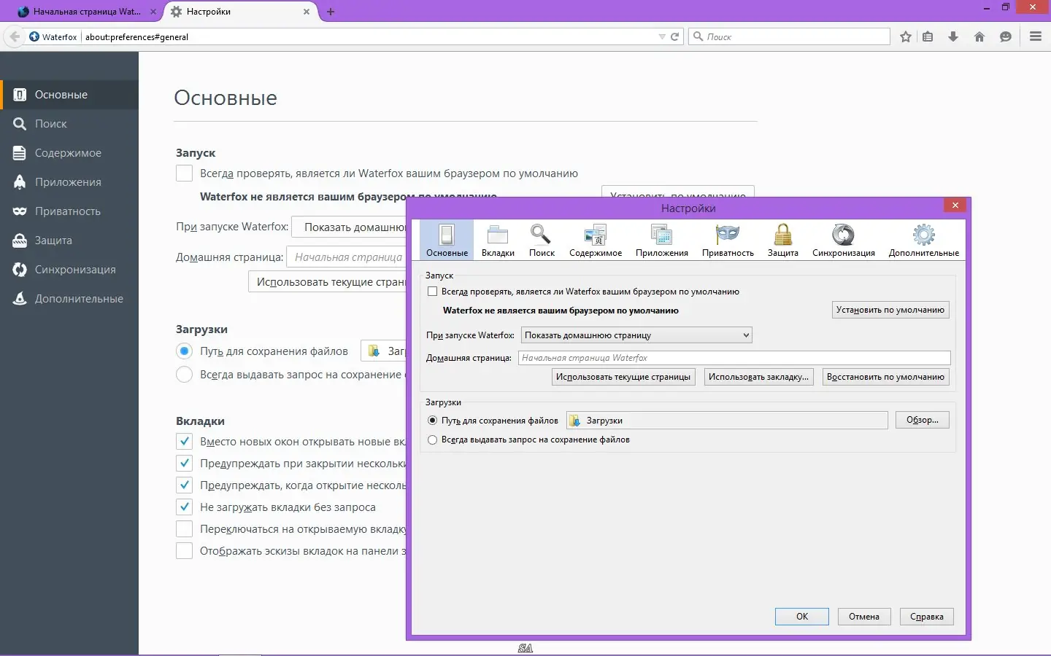
Task: Toggle Отображать эскизы вкладок checkbox
Action: coord(185,551)
